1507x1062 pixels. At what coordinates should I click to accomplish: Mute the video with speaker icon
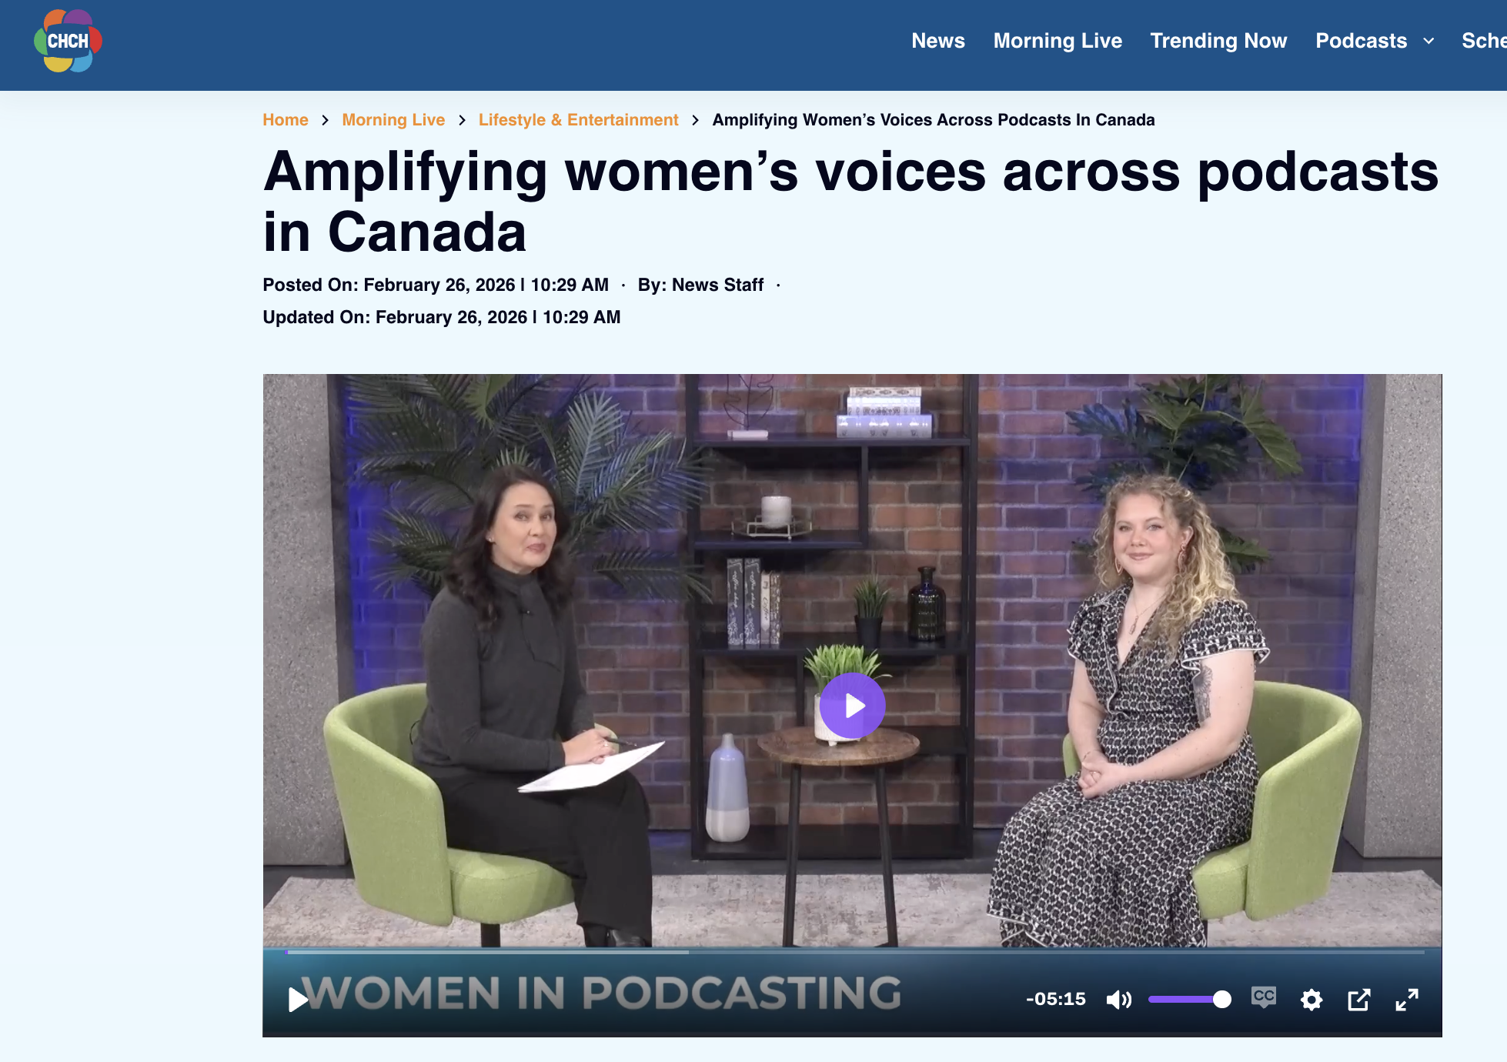pos(1118,1000)
